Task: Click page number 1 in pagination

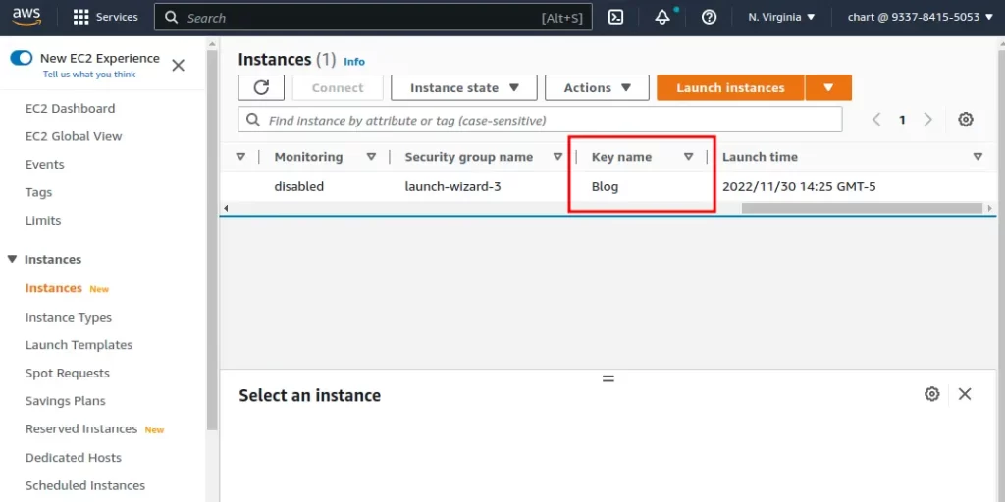Action: click(902, 120)
